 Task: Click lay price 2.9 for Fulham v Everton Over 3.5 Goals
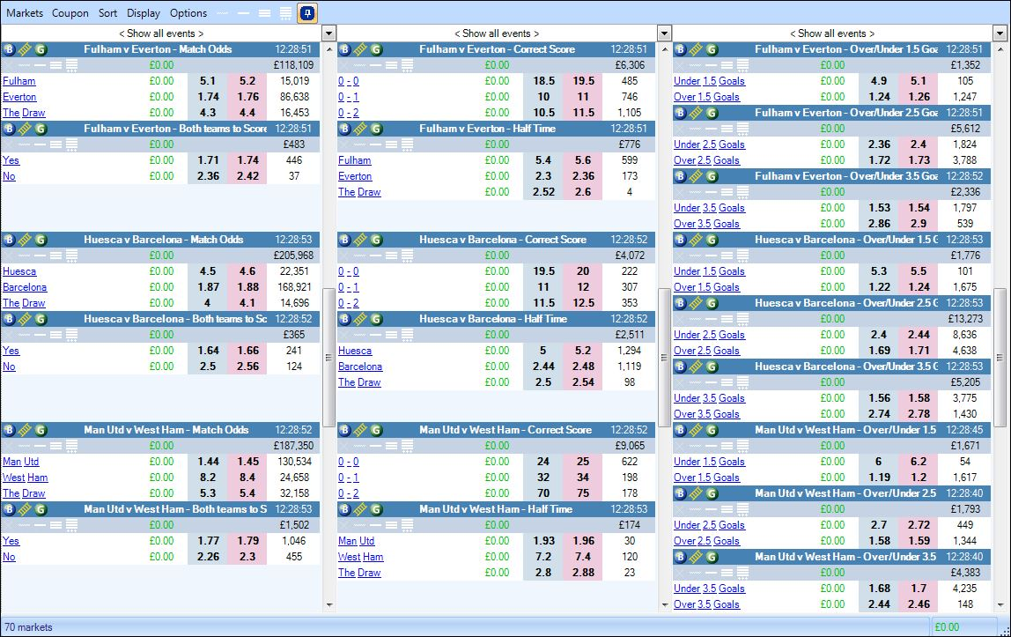919,224
